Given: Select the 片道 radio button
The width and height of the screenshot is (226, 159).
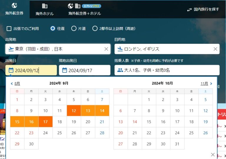Looking at the screenshot, I should 74,29.
